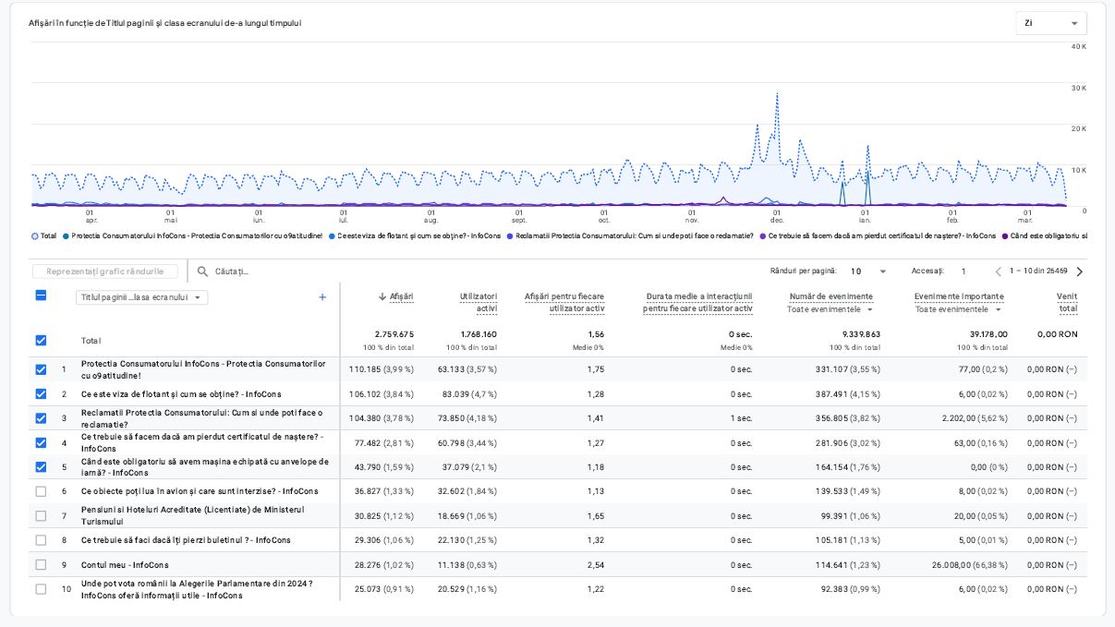Uncheck the Total row checkbox

[41, 341]
